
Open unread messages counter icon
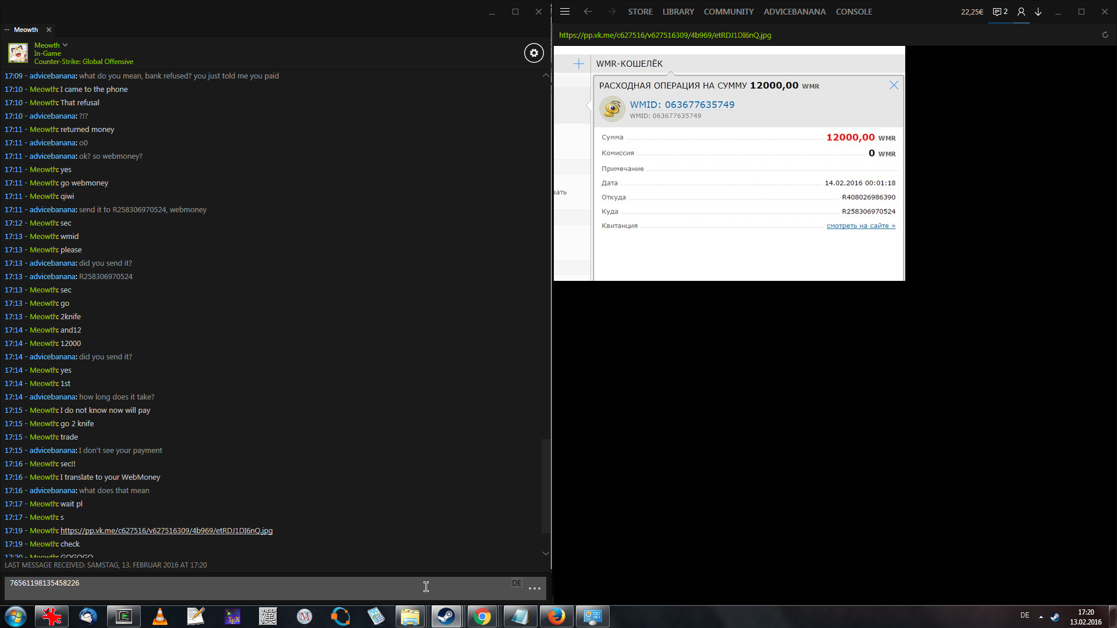pos(999,12)
